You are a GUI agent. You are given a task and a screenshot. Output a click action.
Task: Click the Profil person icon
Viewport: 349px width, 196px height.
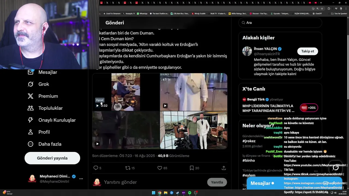pyautogui.click(x=31, y=132)
